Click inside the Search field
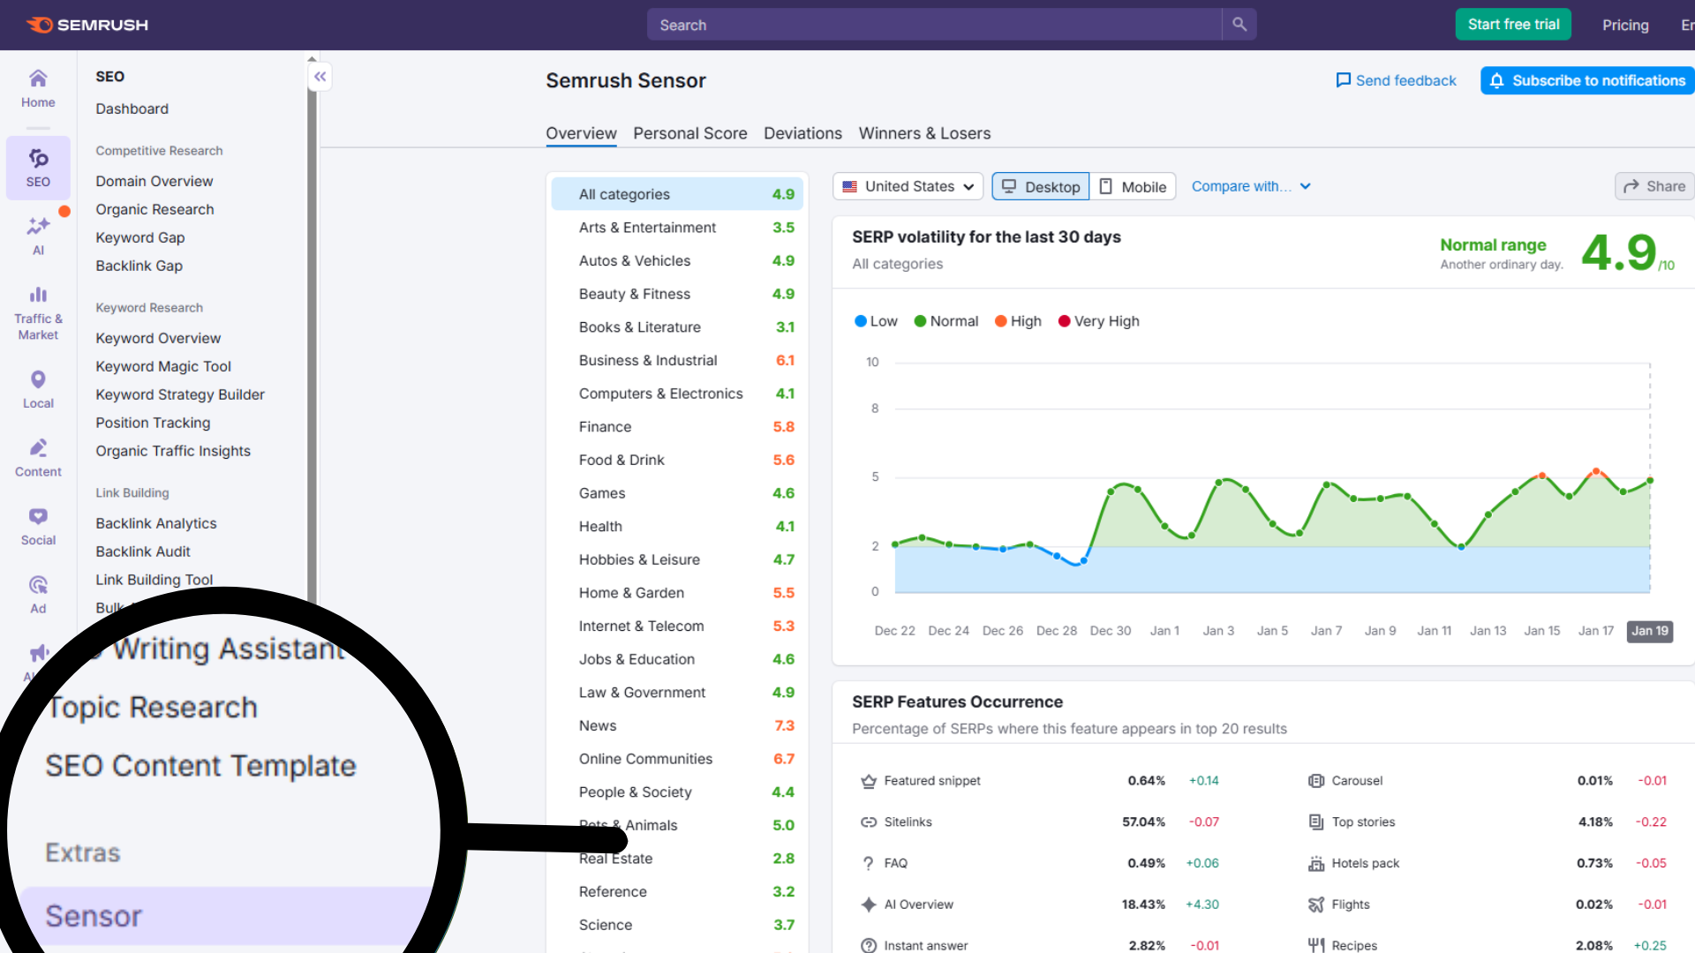This screenshot has height=953, width=1695. 934,25
